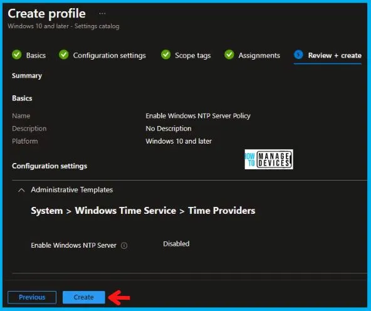
Task: Click the green checkmark next to Assignments
Action: 229,55
